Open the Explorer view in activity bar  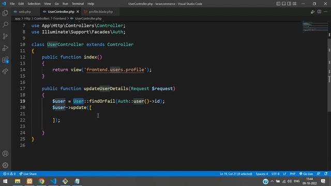point(5,13)
